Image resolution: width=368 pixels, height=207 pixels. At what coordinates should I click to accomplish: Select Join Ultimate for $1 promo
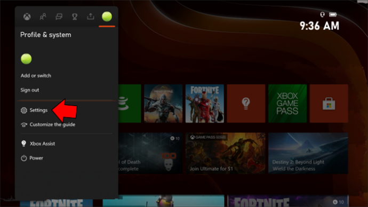point(225,153)
